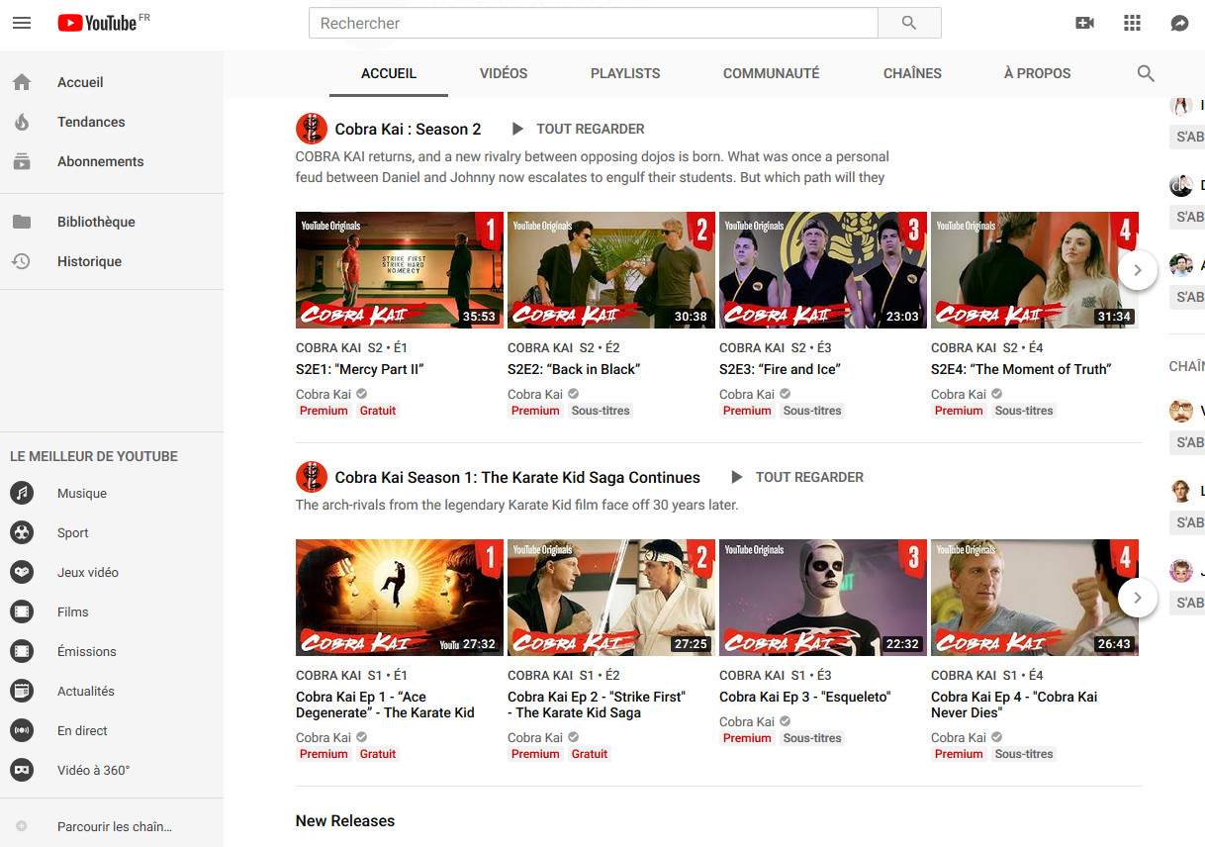Open S2E3 "Fire and Ice" title
The width and height of the screenshot is (1205, 847).
(x=780, y=369)
